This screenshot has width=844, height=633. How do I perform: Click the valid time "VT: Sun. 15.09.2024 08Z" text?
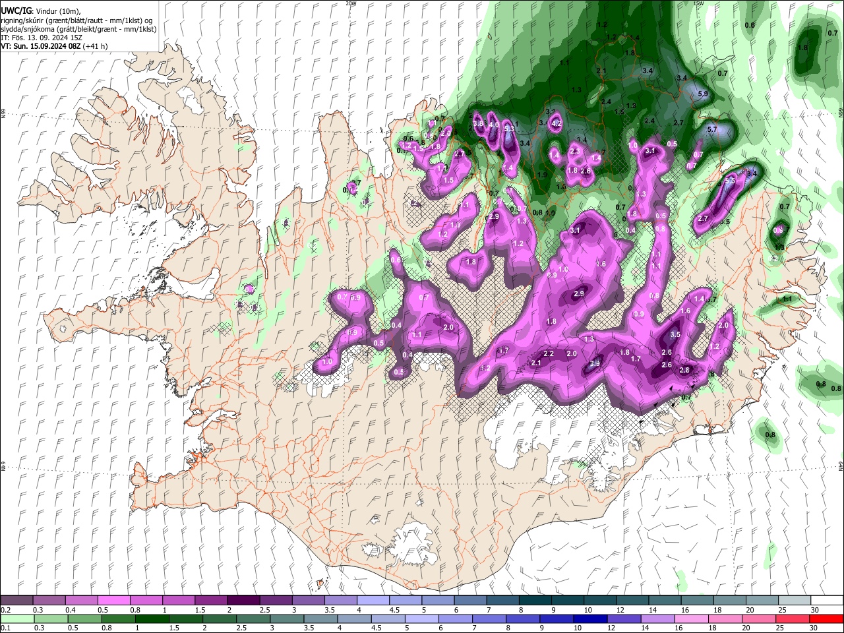41,46
